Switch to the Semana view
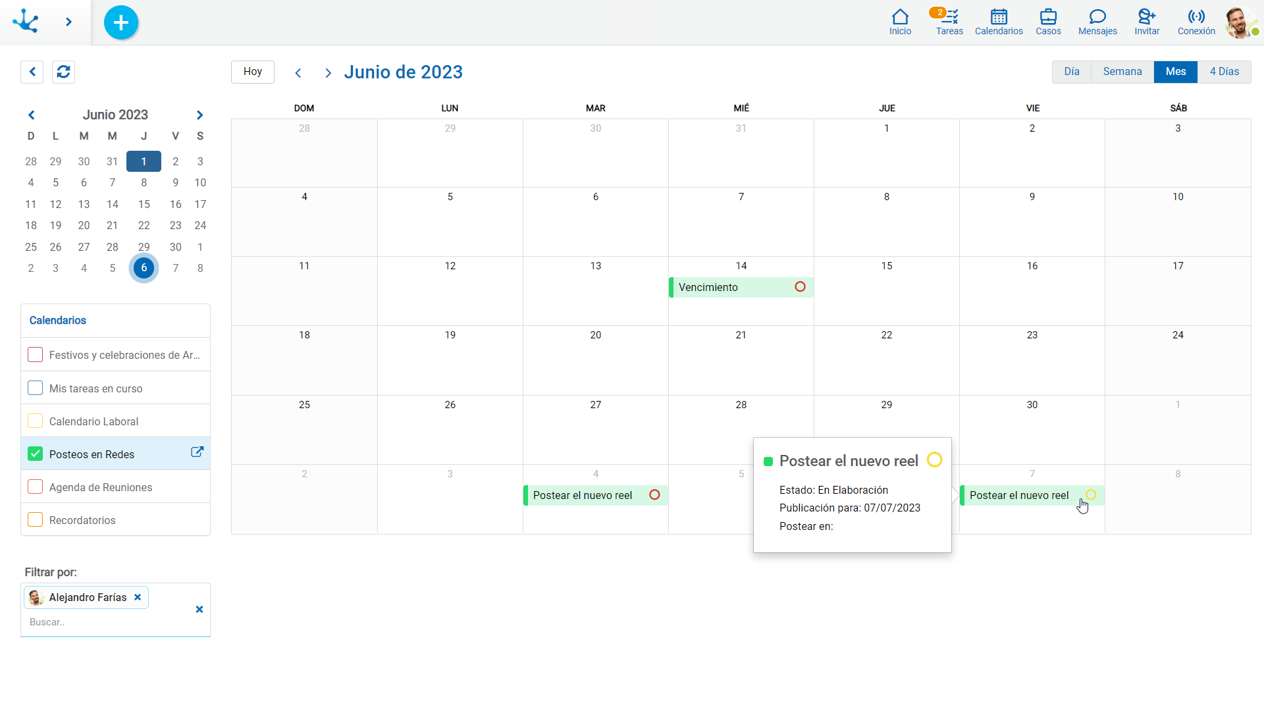 pyautogui.click(x=1122, y=72)
